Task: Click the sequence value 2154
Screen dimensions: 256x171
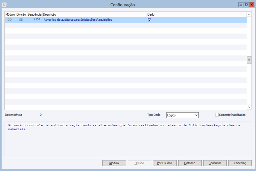Action: coord(37,19)
